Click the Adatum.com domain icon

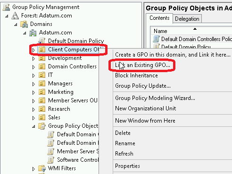click(33, 33)
